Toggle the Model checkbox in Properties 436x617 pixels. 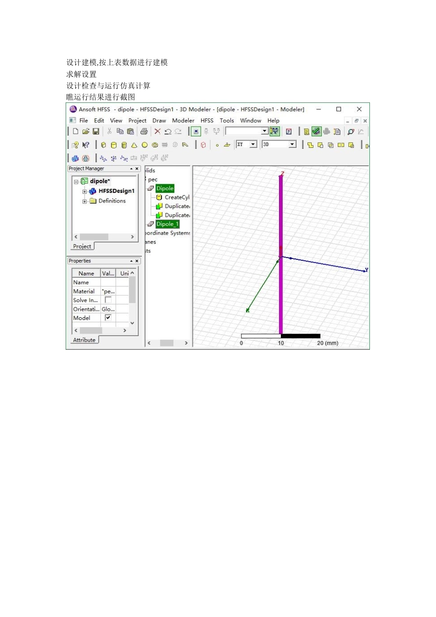coord(108,318)
